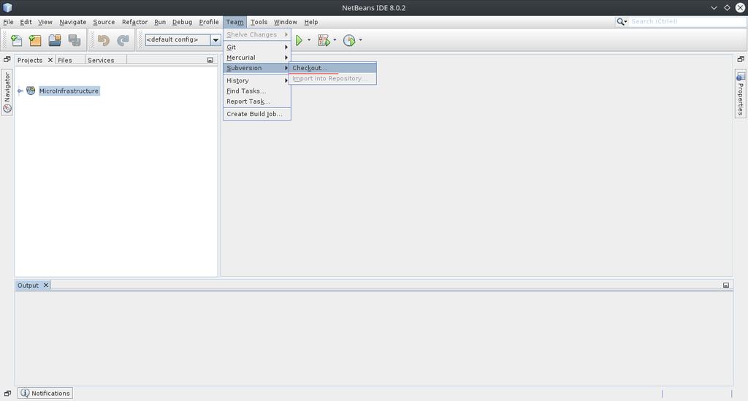Viewport: 748px width, 401px height.
Task: Expand the Git submenu
Action: [x=256, y=47]
